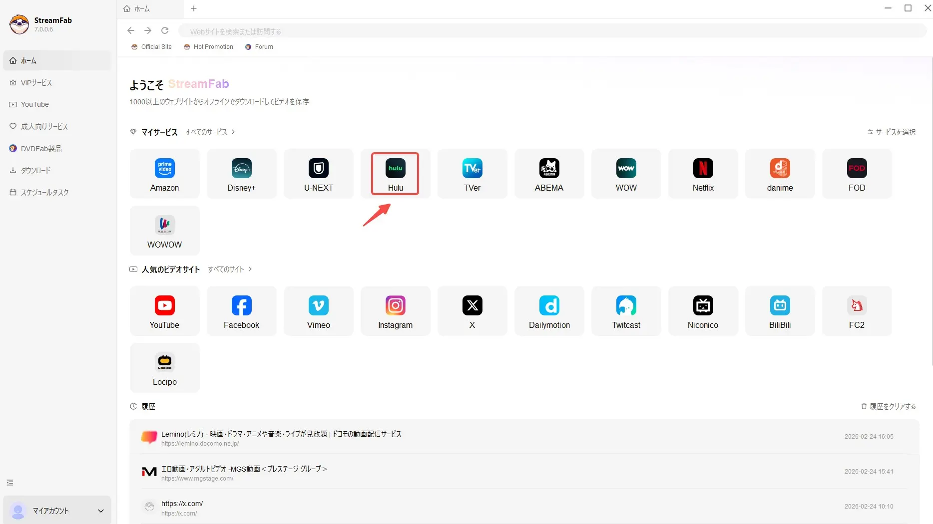Open the Amazon Prime Video service

[165, 174]
